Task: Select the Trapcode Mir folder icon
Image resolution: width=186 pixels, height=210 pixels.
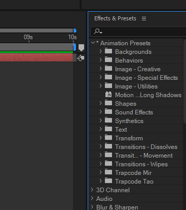Action: [108, 172]
